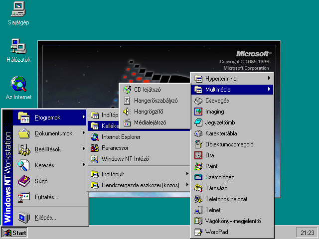This screenshot has height=239, width=319.
Task: Choose Kilépés... to shut down
Action: (x=45, y=218)
